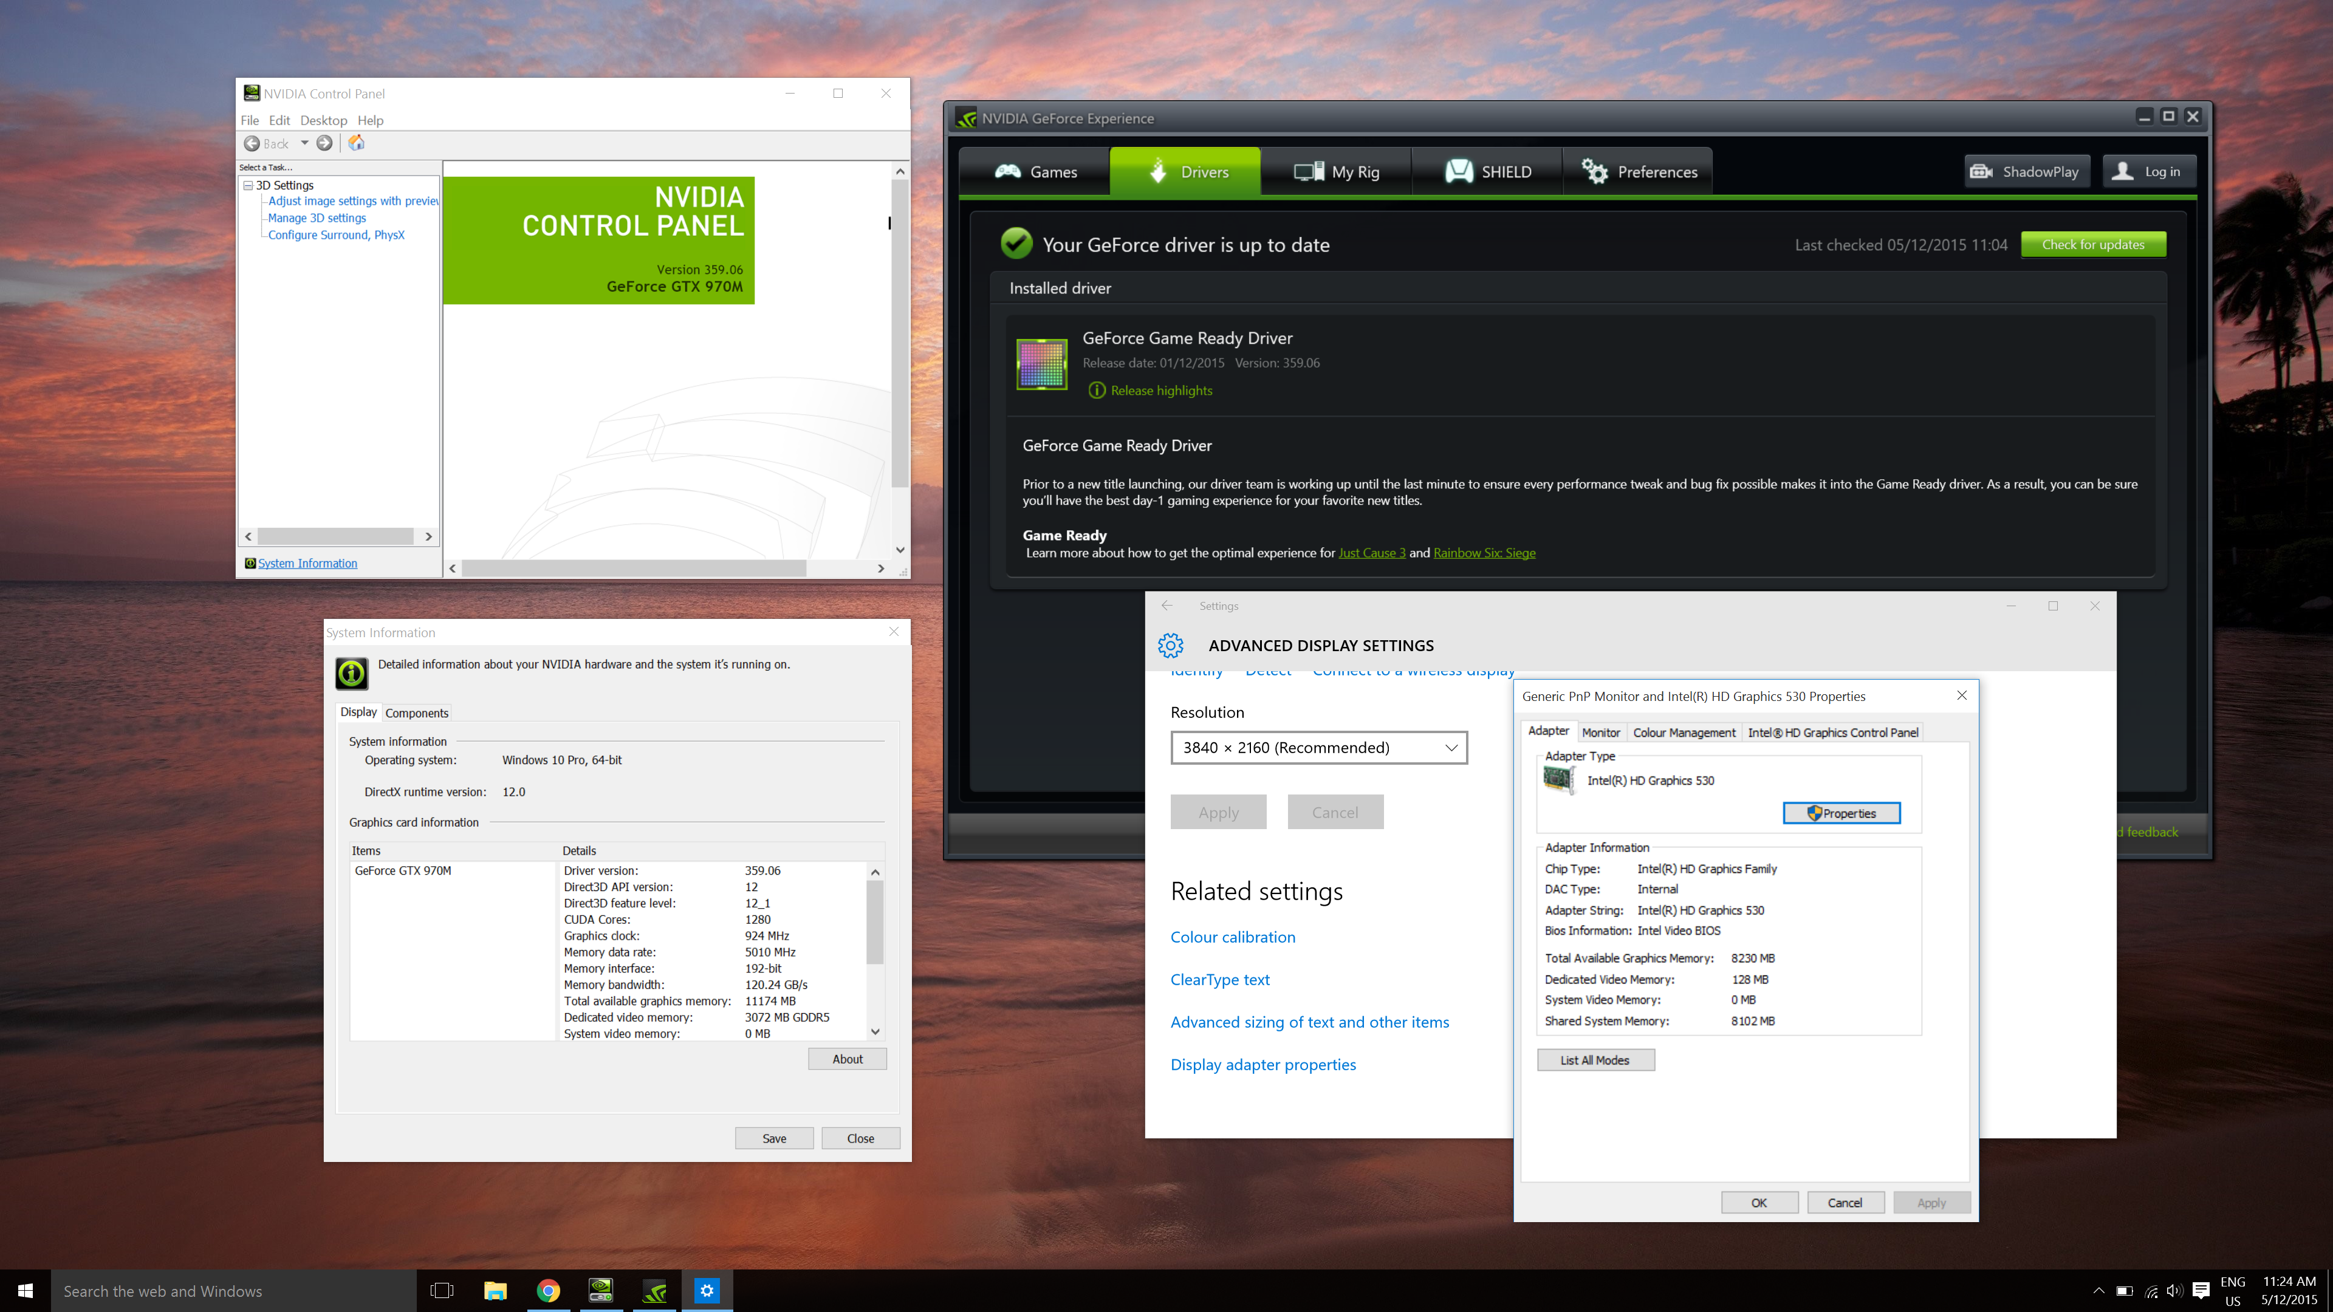Switch to Colour Management tab
The height and width of the screenshot is (1312, 2333).
[x=1684, y=733]
